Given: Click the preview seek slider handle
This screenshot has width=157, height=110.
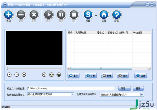Looking at the screenshot, I should click(x=7, y=68).
